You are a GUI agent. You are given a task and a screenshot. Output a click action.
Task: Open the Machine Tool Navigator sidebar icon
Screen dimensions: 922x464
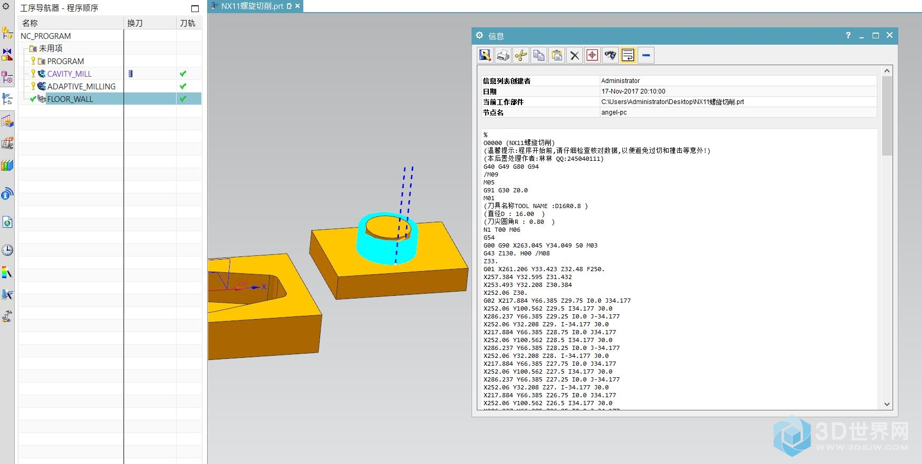(7, 143)
